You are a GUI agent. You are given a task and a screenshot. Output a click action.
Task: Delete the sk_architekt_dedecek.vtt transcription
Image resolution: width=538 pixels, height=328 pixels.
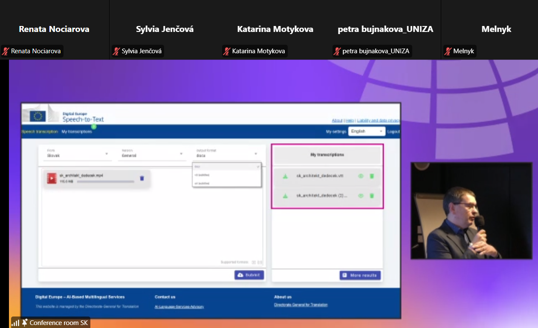(372, 176)
